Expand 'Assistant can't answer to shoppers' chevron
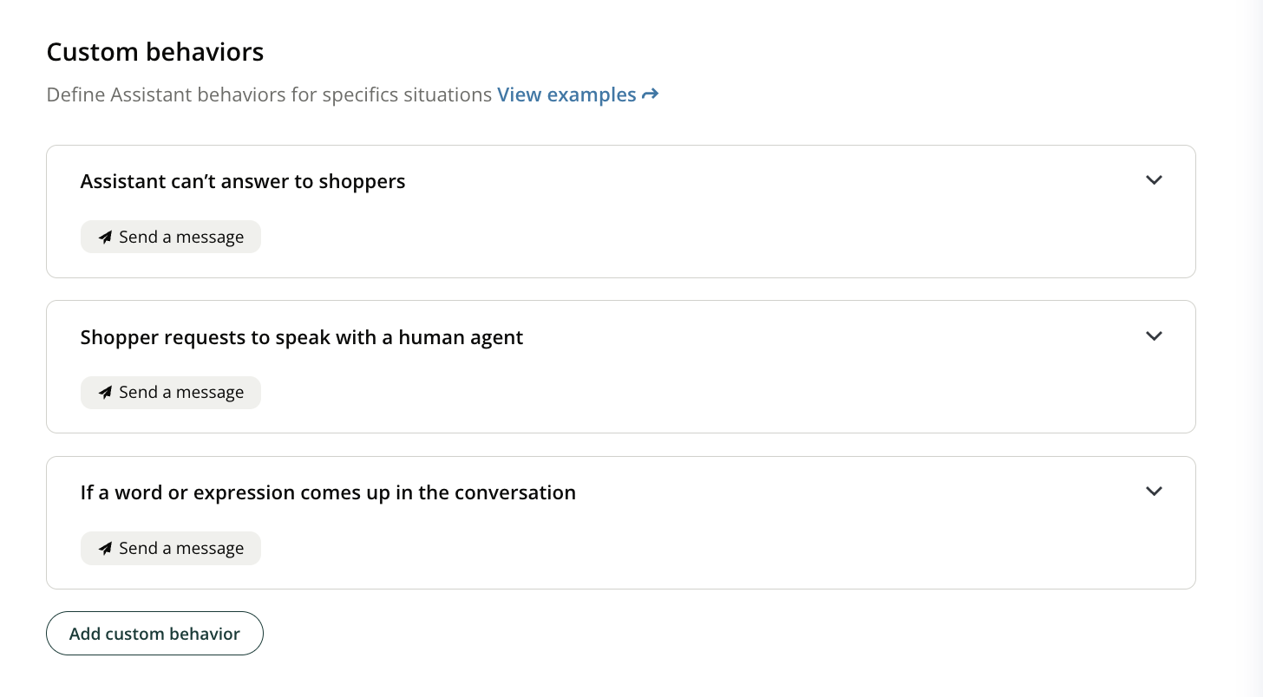This screenshot has width=1263, height=697. [x=1153, y=180]
